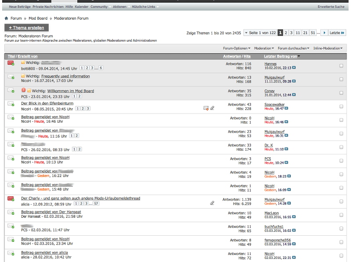Sort threads by Antworten column header
The height and width of the screenshot is (262, 351).
click(x=232, y=57)
